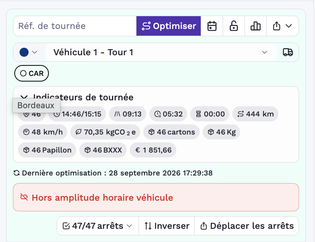Viewport: 315px width, 242px height.
Task: Select the dark blue route color swatch
Action: 24,52
